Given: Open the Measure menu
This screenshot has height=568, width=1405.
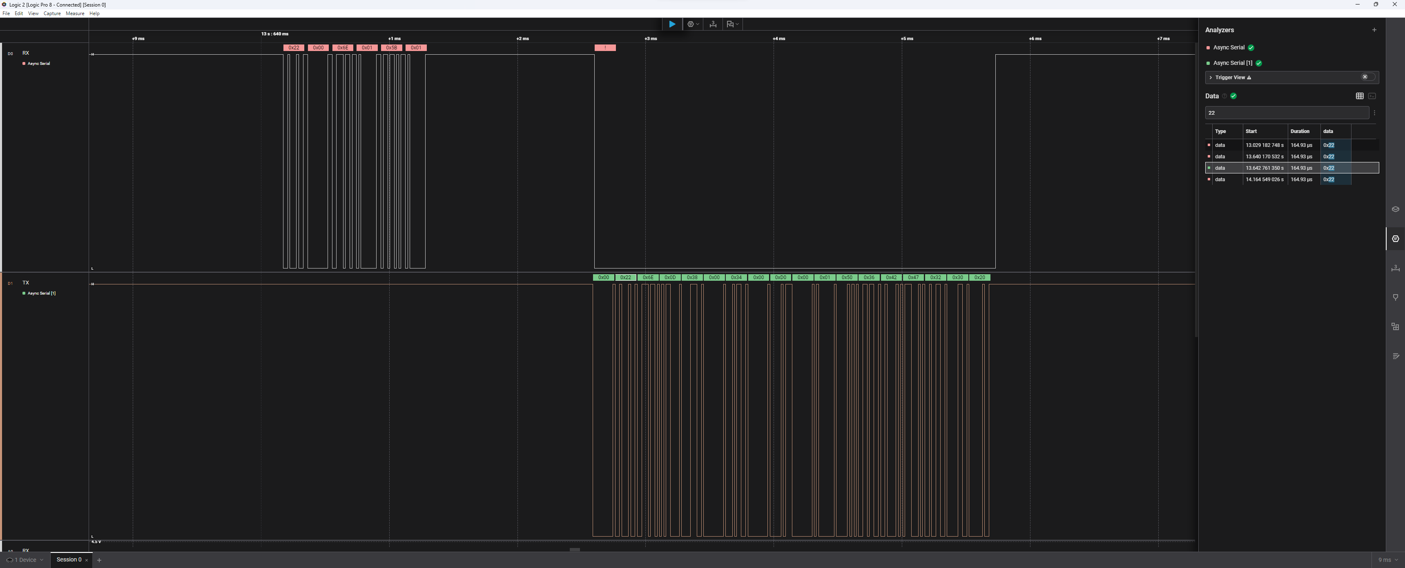Looking at the screenshot, I should pyautogui.click(x=75, y=13).
